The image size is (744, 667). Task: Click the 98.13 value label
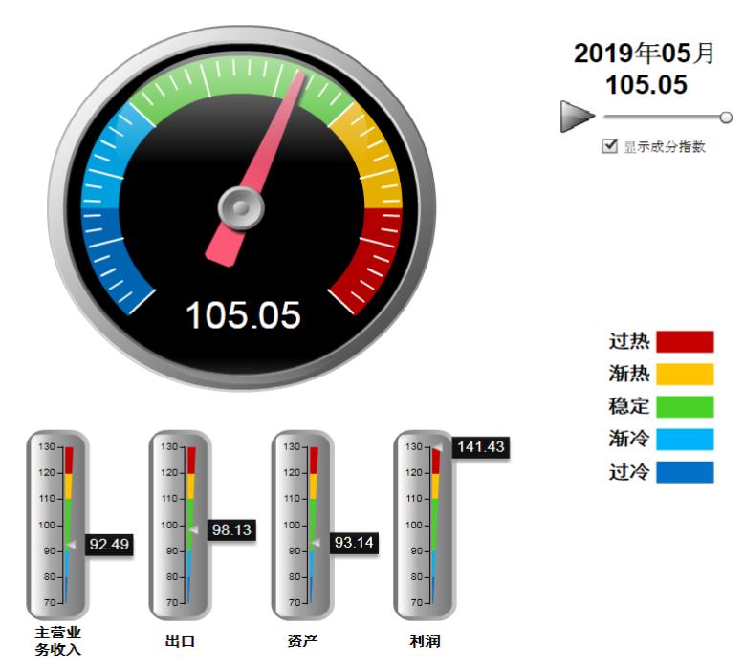click(231, 529)
